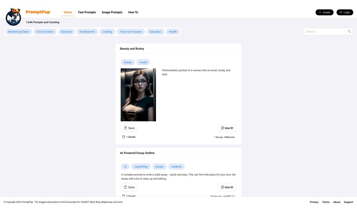This screenshot has height=214, width=357.
Task: Select the copywriting tag
Action: click(x=141, y=167)
